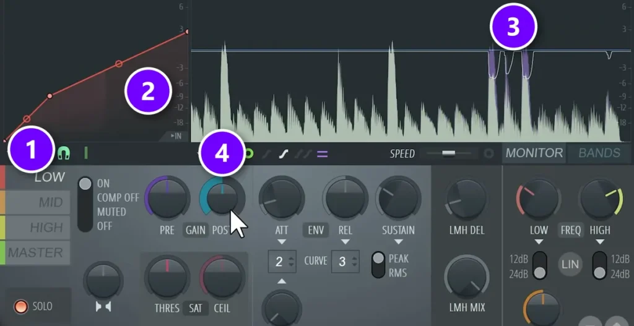Click the envelope point near -3 dB
This screenshot has width=634, height=326.
coord(118,64)
